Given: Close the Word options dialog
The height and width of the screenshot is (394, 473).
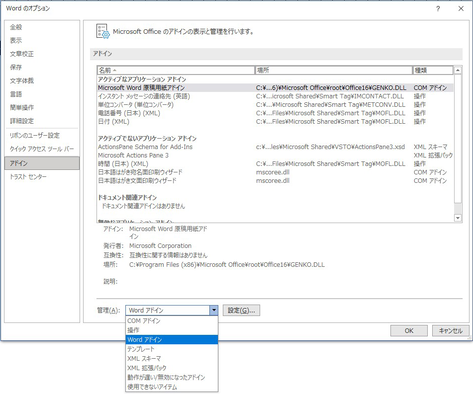Looking at the screenshot, I should click(x=461, y=8).
